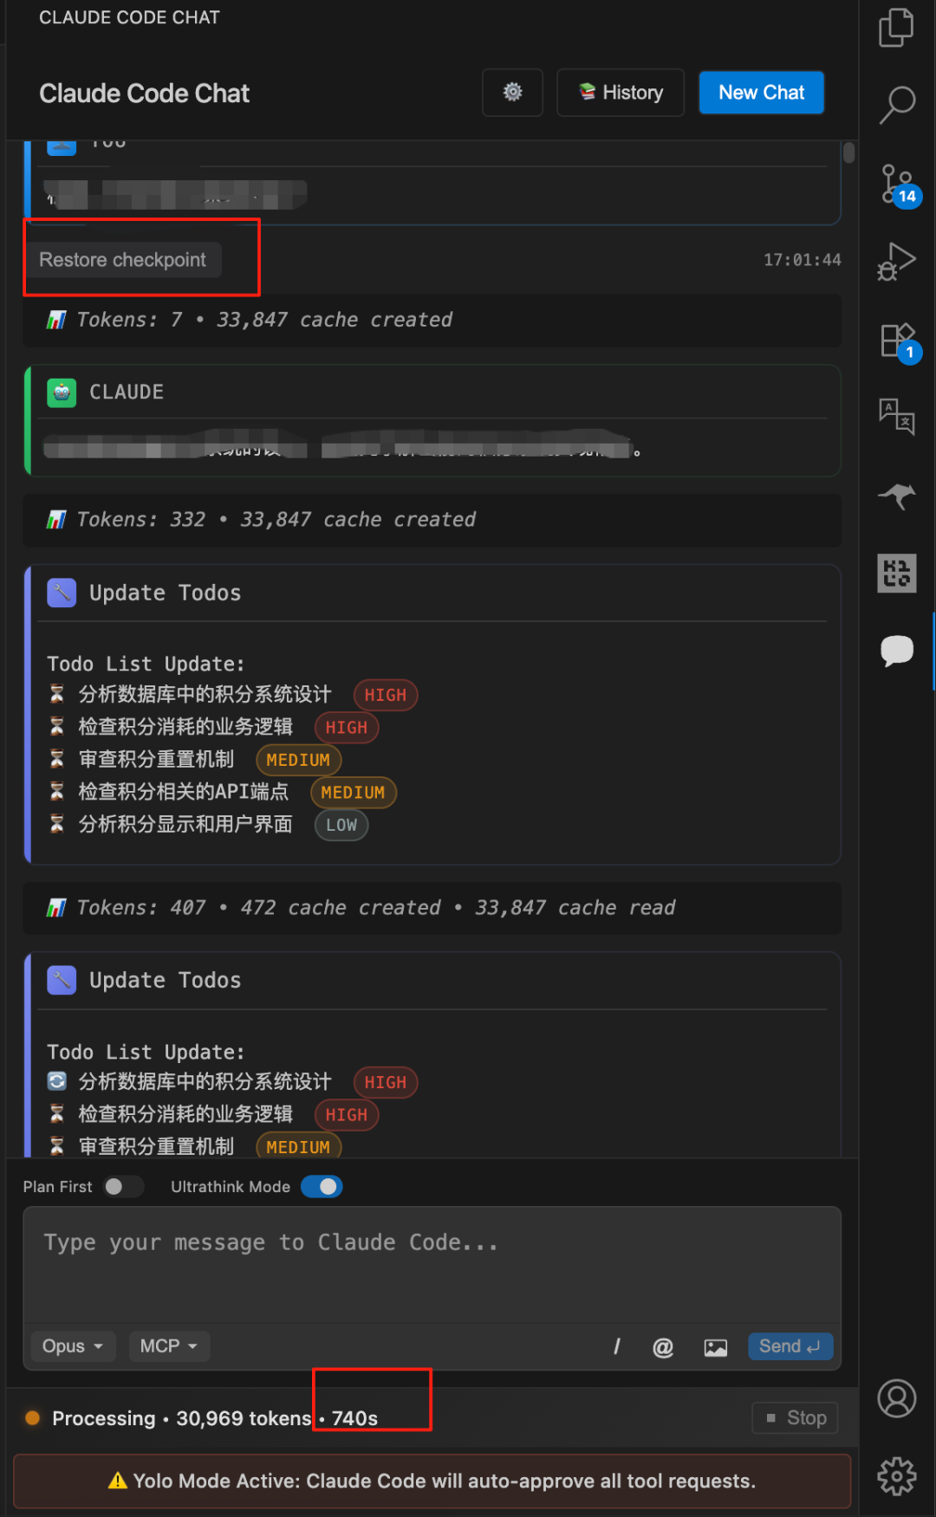936x1517 pixels.
Task: Open the Search panel in the activity bar
Action: tap(897, 105)
